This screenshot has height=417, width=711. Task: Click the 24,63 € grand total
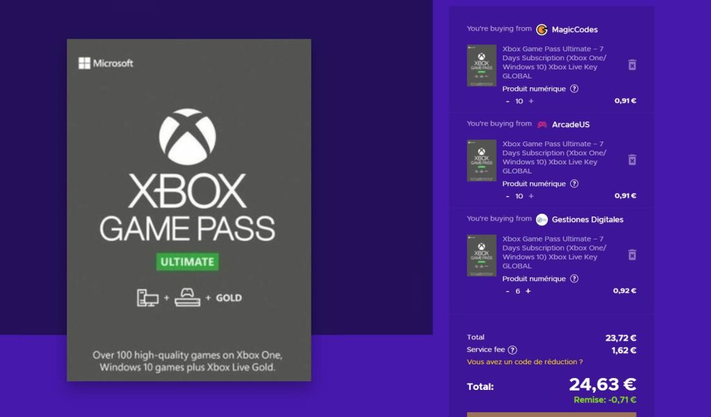[x=603, y=384]
